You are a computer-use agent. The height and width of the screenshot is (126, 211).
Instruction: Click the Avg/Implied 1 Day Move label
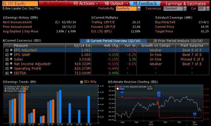click(x=21, y=31)
